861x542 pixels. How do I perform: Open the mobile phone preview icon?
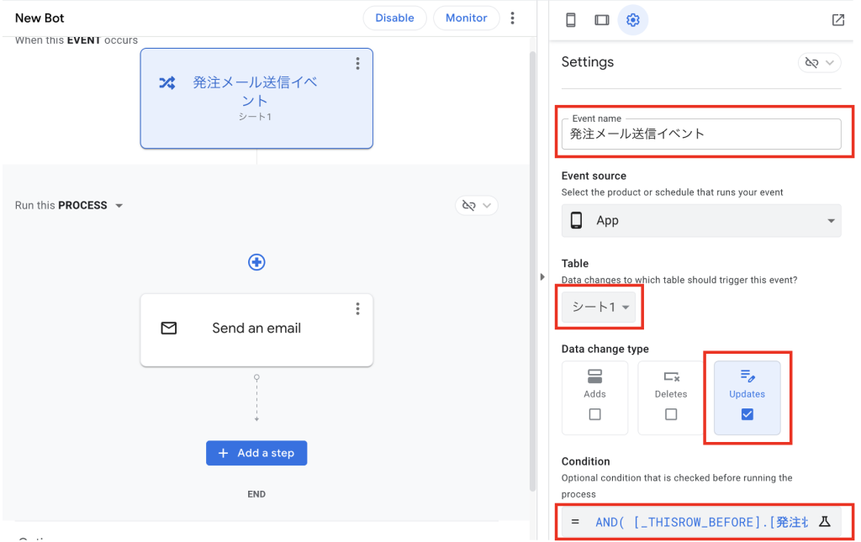click(x=571, y=20)
